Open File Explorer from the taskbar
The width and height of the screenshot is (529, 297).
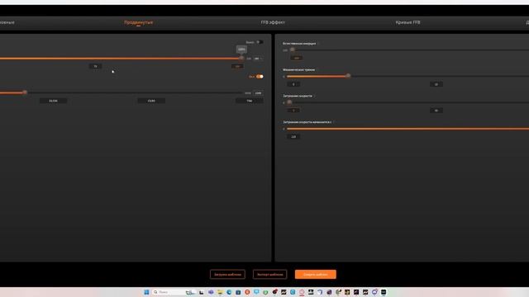(220, 292)
